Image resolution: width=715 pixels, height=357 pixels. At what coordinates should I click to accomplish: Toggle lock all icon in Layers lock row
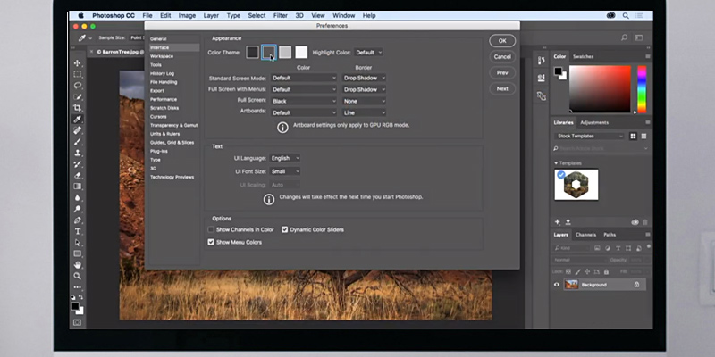606,271
